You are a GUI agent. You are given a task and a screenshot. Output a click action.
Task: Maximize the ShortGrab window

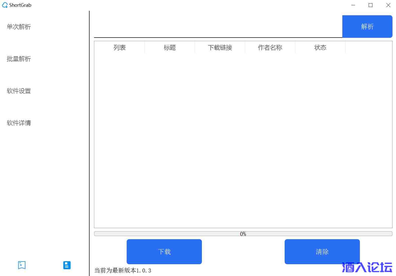[x=370, y=5]
